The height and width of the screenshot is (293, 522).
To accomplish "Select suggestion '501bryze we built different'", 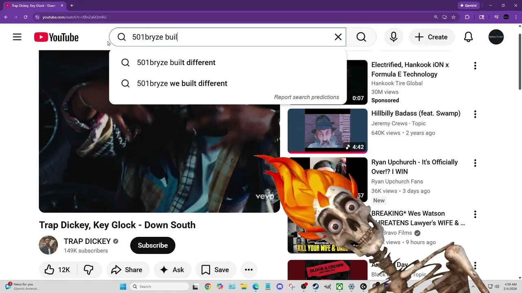I will [228, 83].
